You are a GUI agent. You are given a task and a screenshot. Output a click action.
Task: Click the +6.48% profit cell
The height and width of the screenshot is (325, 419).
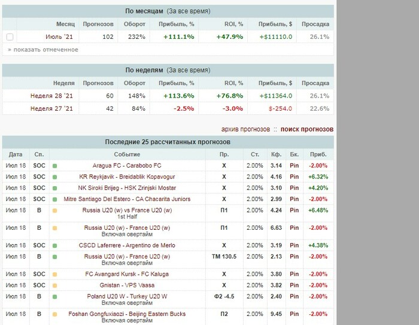click(318, 210)
